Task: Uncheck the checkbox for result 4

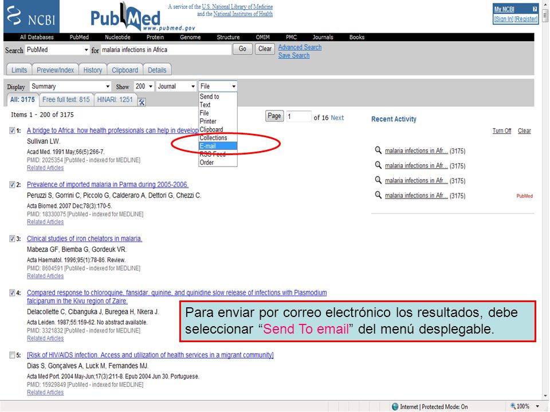Action: tap(12, 292)
